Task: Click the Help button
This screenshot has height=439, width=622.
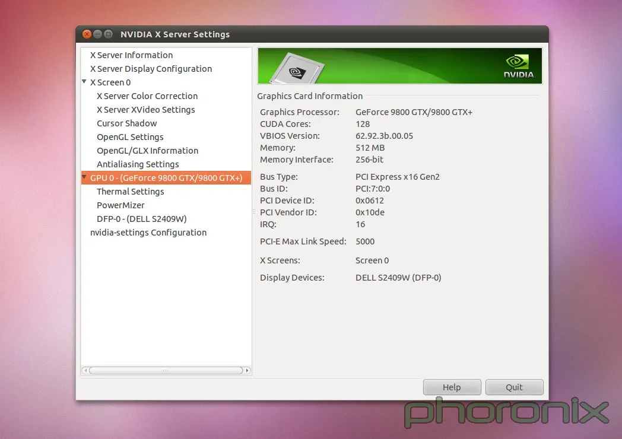Action: pos(452,387)
